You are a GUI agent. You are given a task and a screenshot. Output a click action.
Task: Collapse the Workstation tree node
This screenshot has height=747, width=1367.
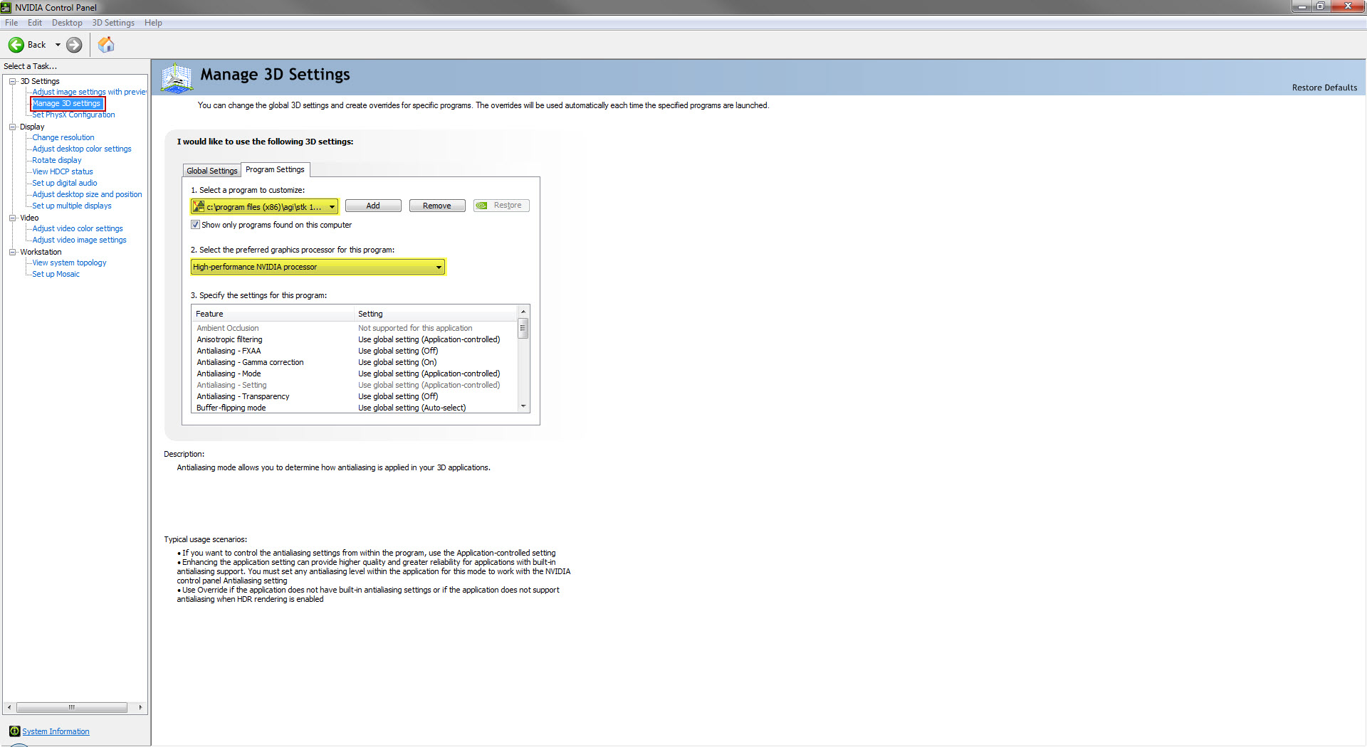pyautogui.click(x=12, y=252)
